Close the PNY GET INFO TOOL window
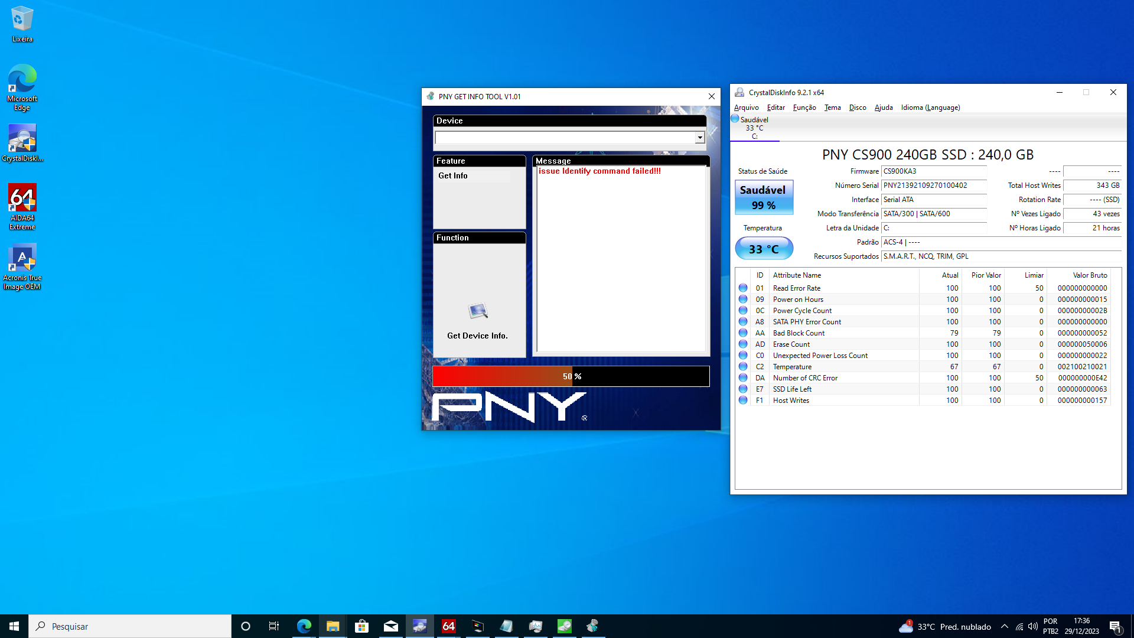 pos(712,97)
